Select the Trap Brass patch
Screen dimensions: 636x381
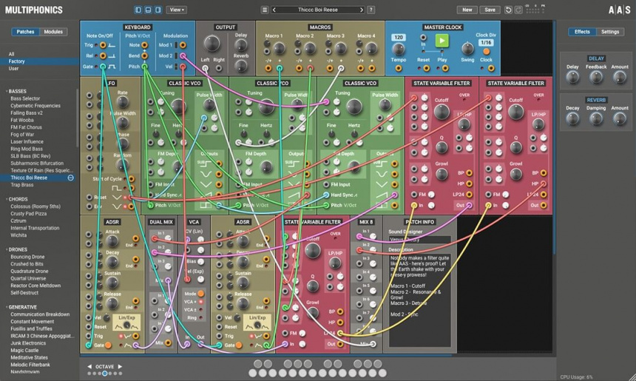click(24, 185)
